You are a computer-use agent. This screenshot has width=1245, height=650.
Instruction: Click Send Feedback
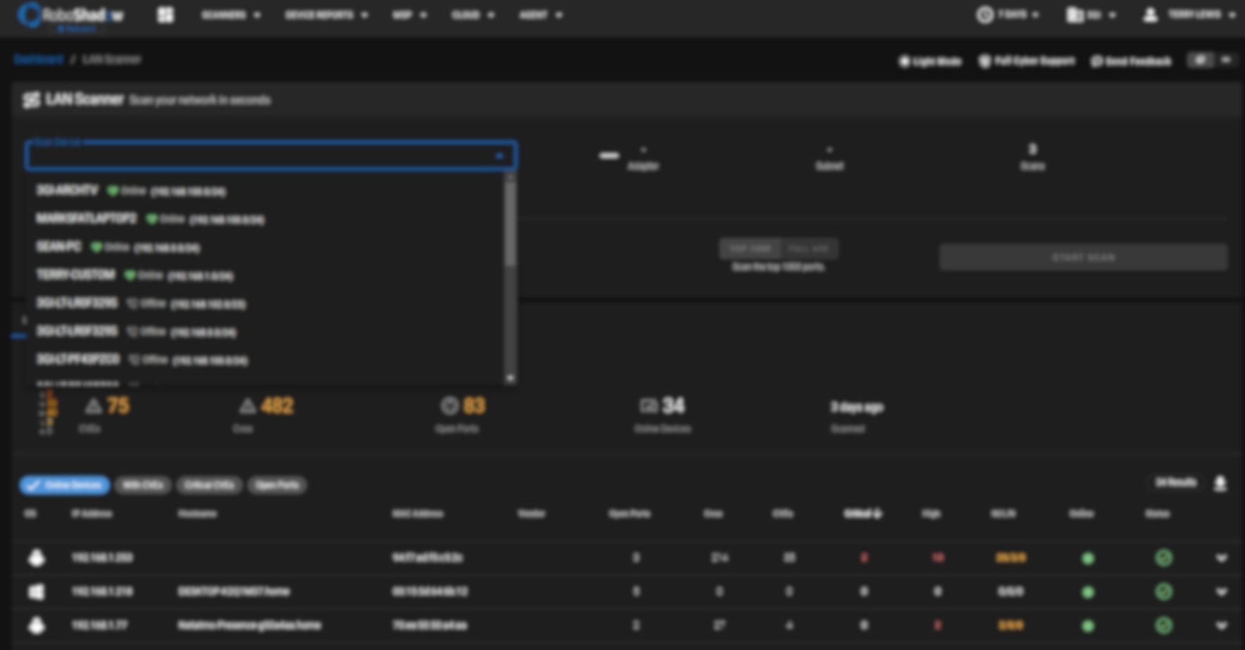(x=1131, y=61)
